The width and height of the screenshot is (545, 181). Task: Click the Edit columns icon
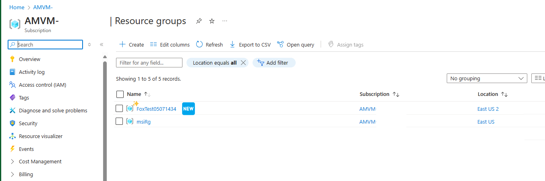153,45
